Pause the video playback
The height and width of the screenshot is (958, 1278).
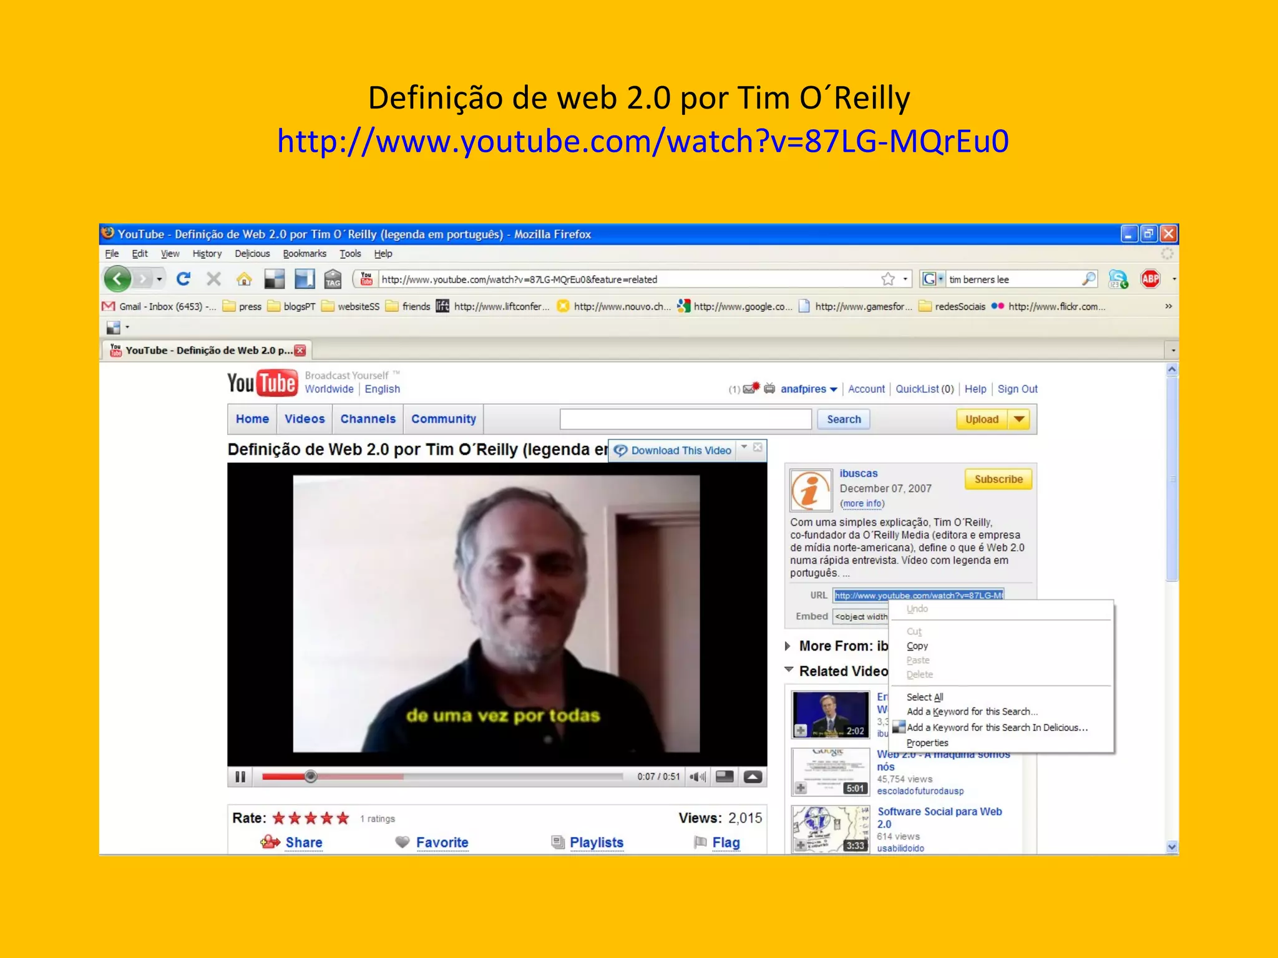pyautogui.click(x=240, y=777)
